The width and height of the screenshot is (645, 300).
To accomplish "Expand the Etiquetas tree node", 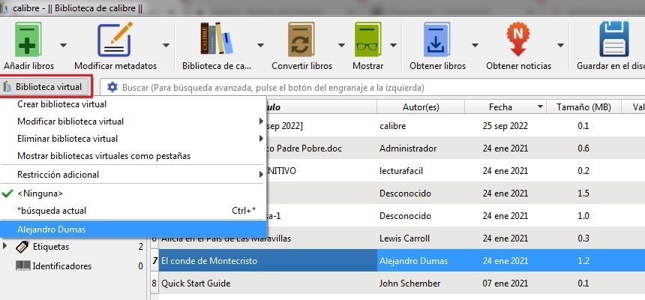I will click(x=6, y=246).
